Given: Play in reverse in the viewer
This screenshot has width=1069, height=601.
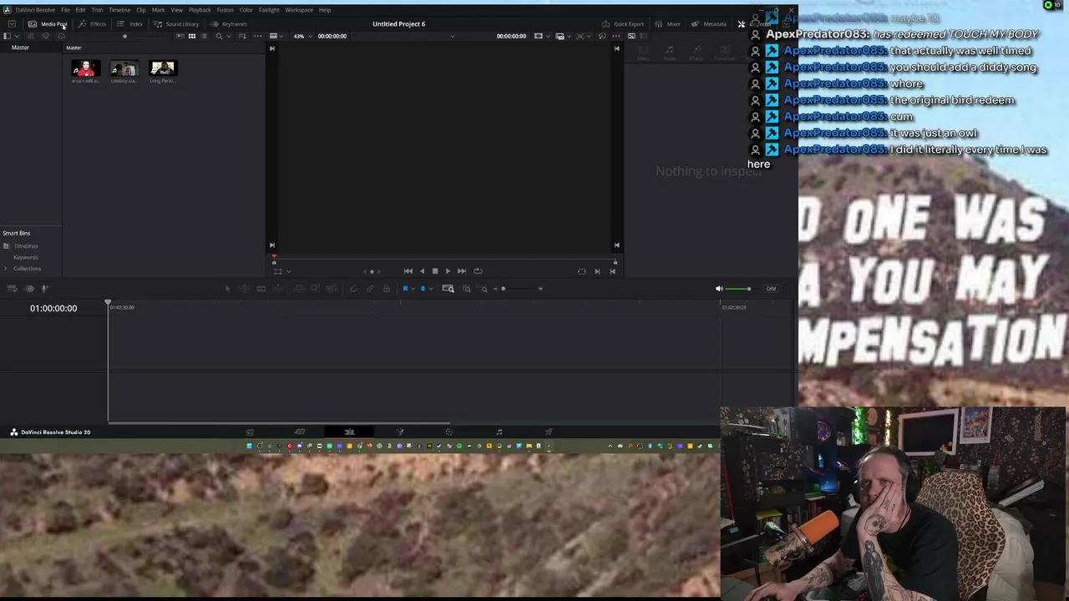Looking at the screenshot, I should pyautogui.click(x=422, y=271).
